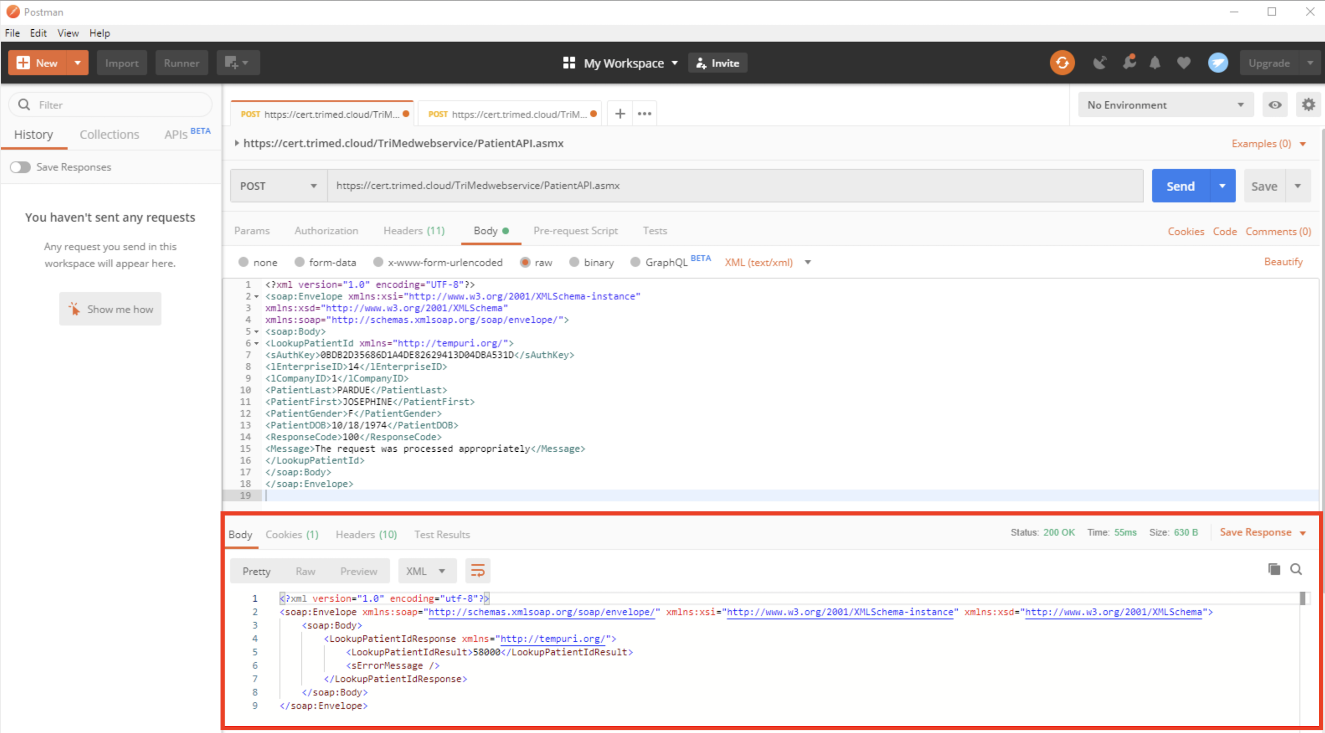
Task: Click the Beautify link
Action: (x=1283, y=262)
